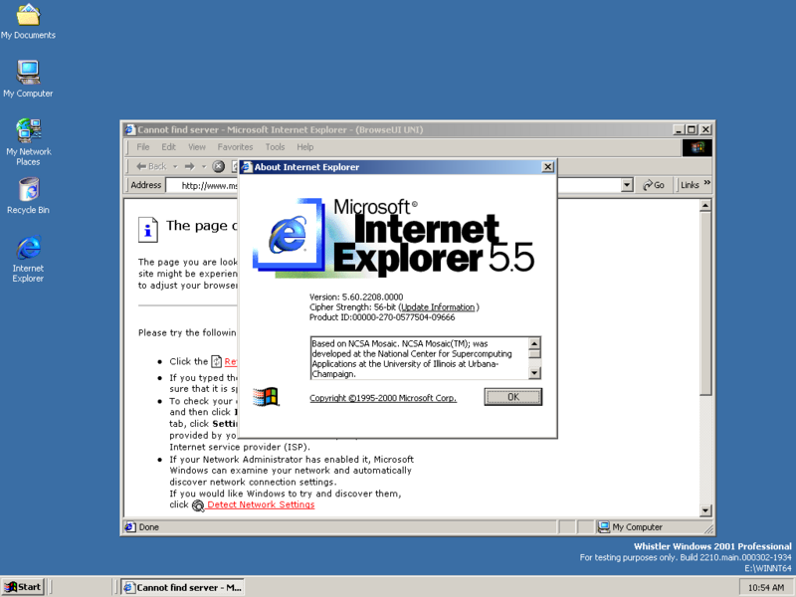
Task: Click the Forward arrow in browser toolbar
Action: [x=190, y=166]
